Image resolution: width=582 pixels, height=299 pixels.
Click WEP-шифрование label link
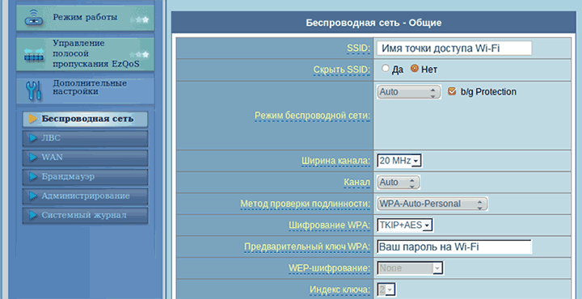329,268
